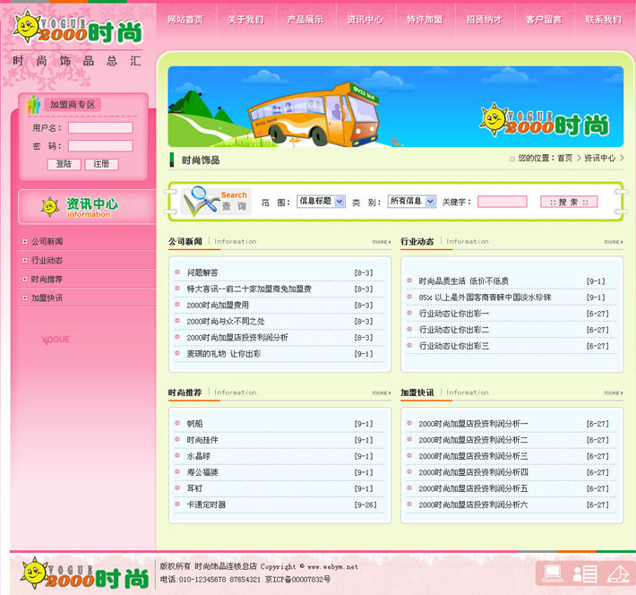Image resolution: width=636 pixels, height=595 pixels.
Task: Click the magnifier Search 查询 icon
Action: tap(216, 201)
